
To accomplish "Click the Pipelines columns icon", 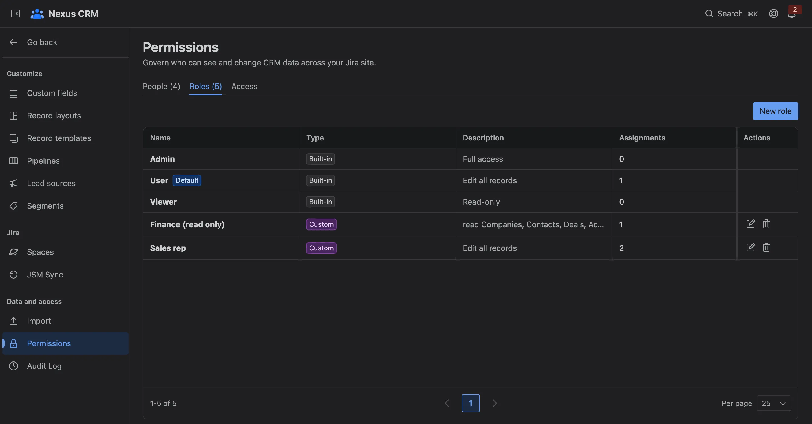I will coord(14,161).
